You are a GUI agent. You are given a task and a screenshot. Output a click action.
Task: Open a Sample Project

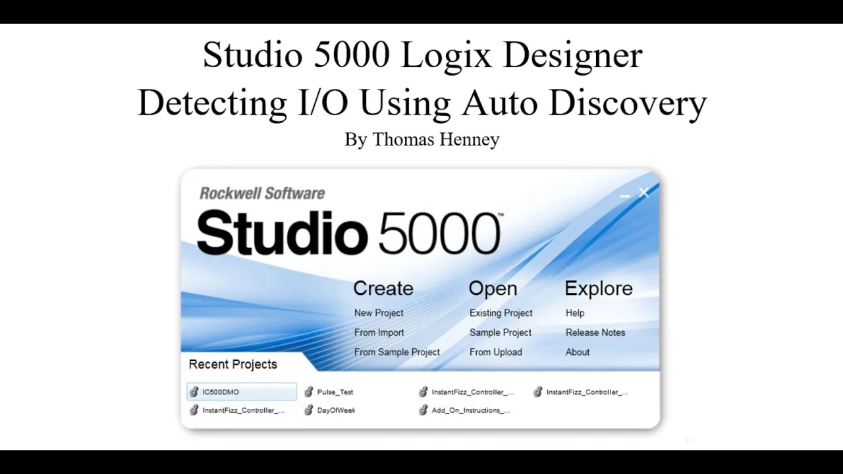coord(501,332)
